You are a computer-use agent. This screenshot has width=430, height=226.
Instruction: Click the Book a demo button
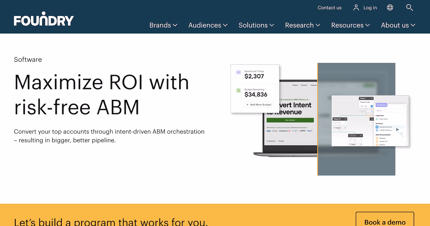coord(385,222)
